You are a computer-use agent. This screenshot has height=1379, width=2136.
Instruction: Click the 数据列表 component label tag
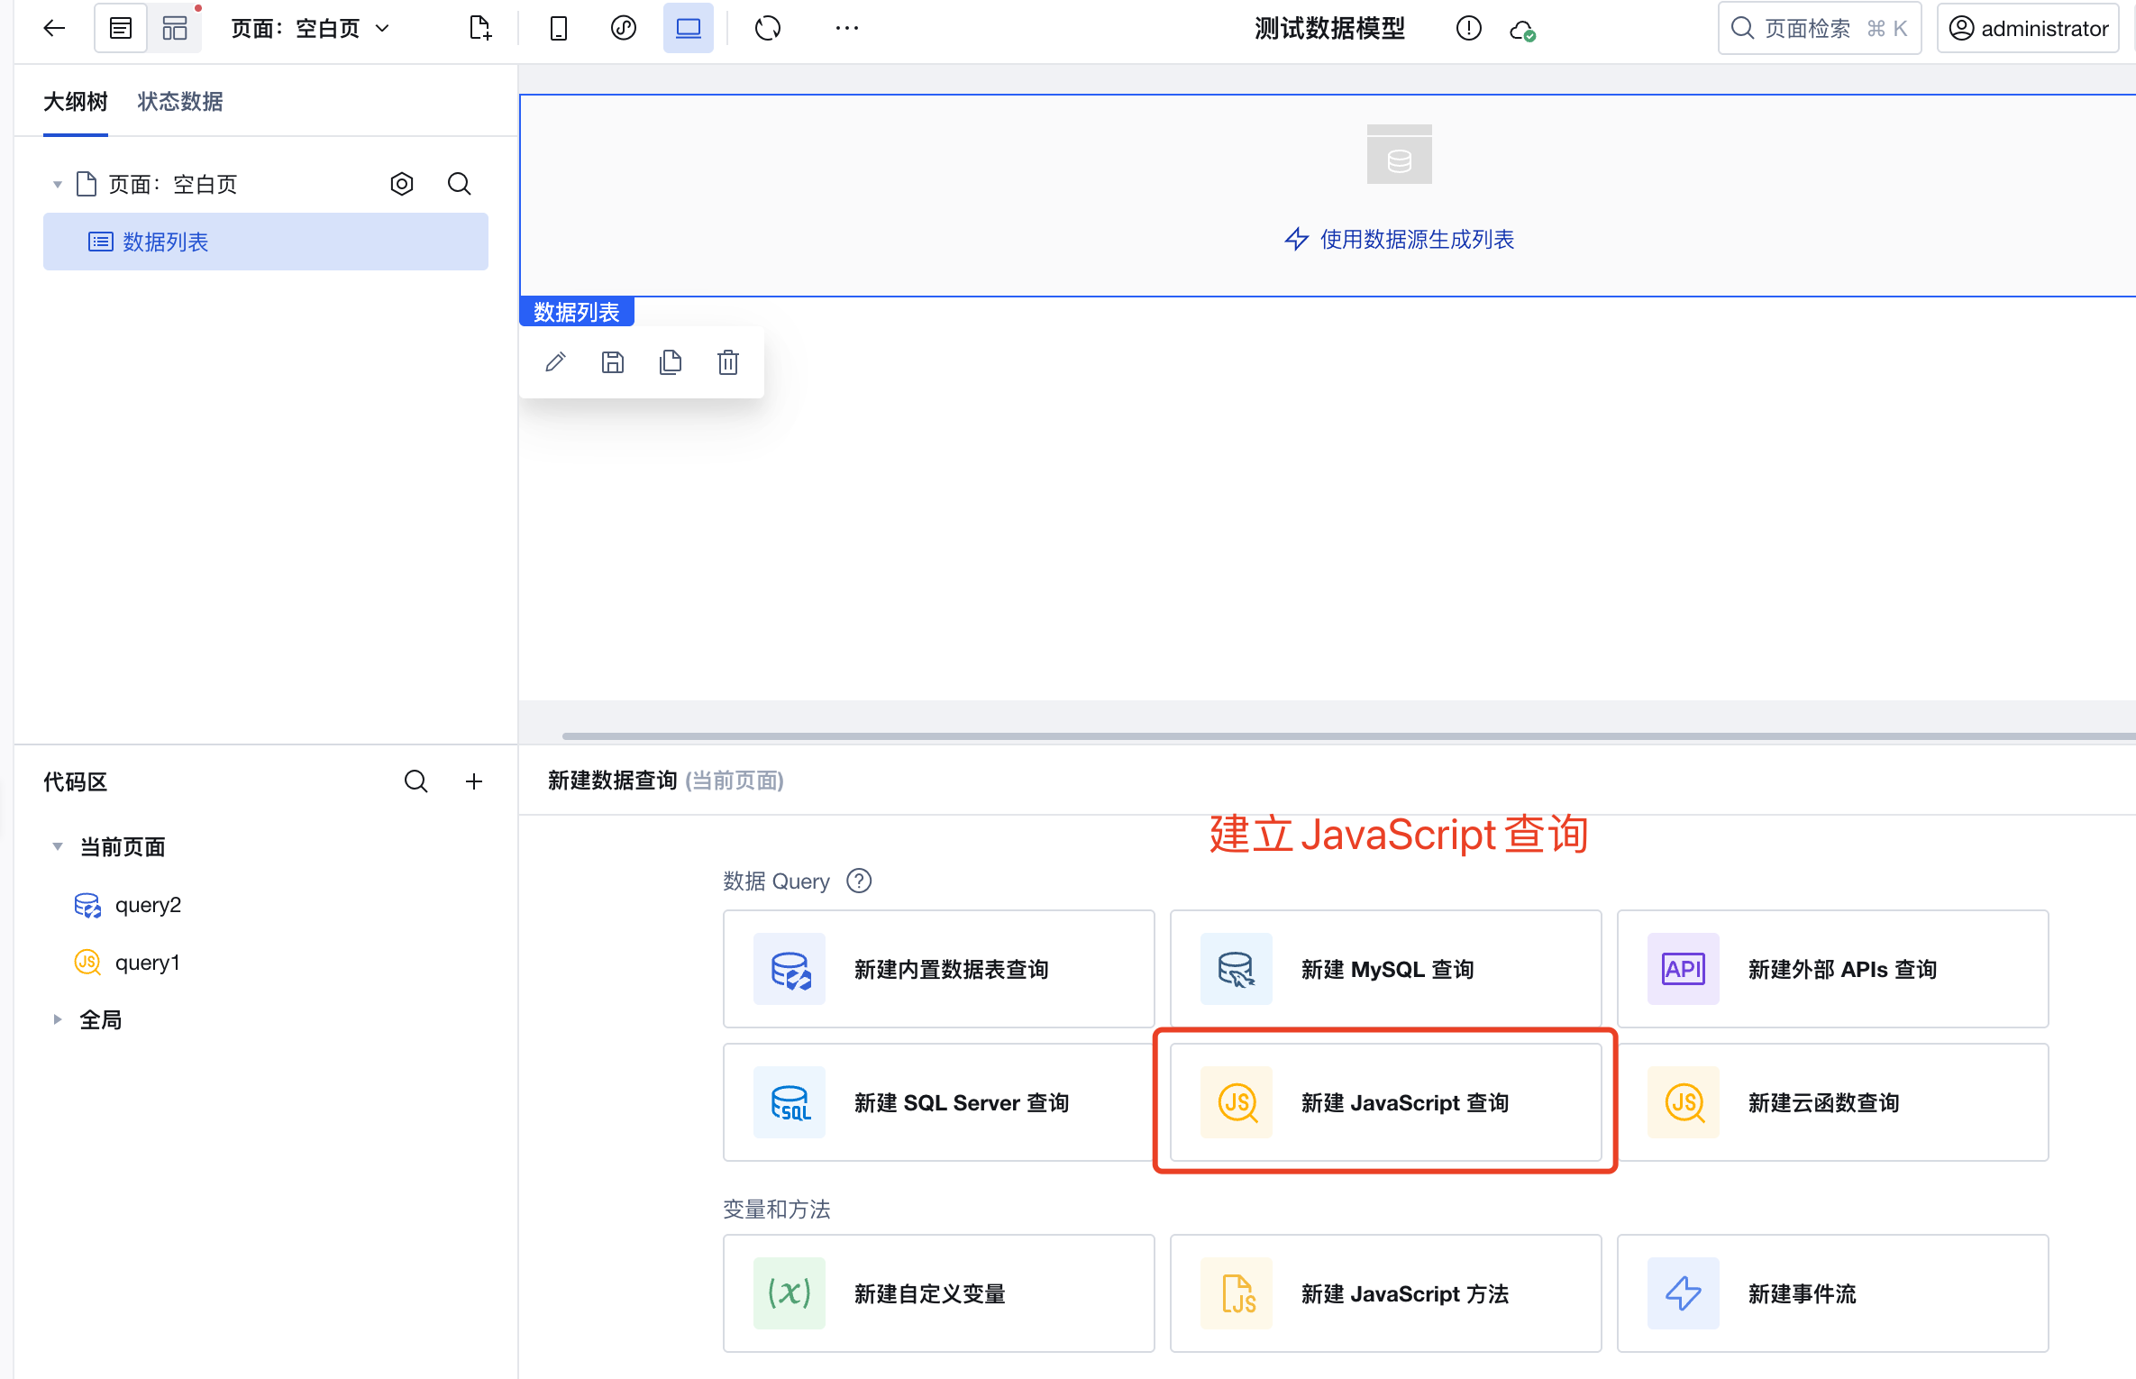577,312
